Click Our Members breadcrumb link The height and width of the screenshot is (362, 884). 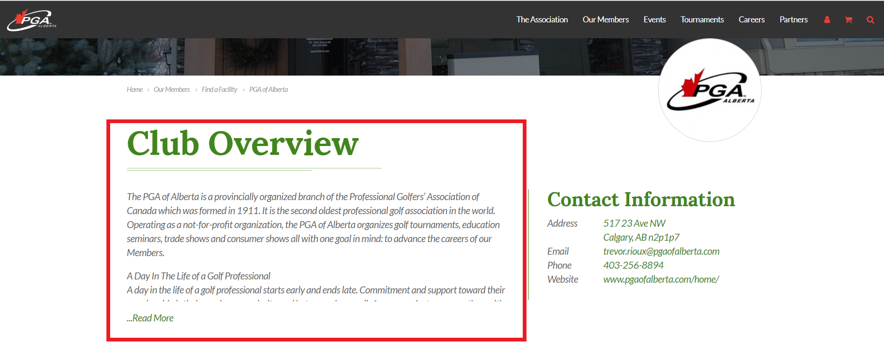(x=172, y=90)
